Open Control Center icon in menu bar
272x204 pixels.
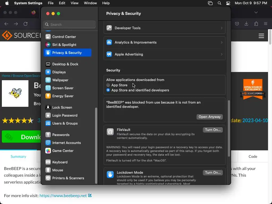pyautogui.click(x=228, y=3)
